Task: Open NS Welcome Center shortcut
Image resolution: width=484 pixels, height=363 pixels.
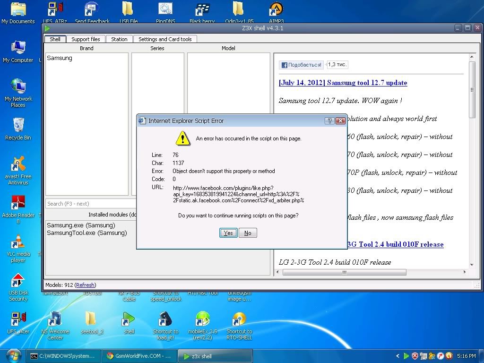Action: [55, 326]
